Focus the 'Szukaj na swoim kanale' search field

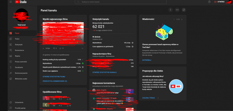coord(121,2)
